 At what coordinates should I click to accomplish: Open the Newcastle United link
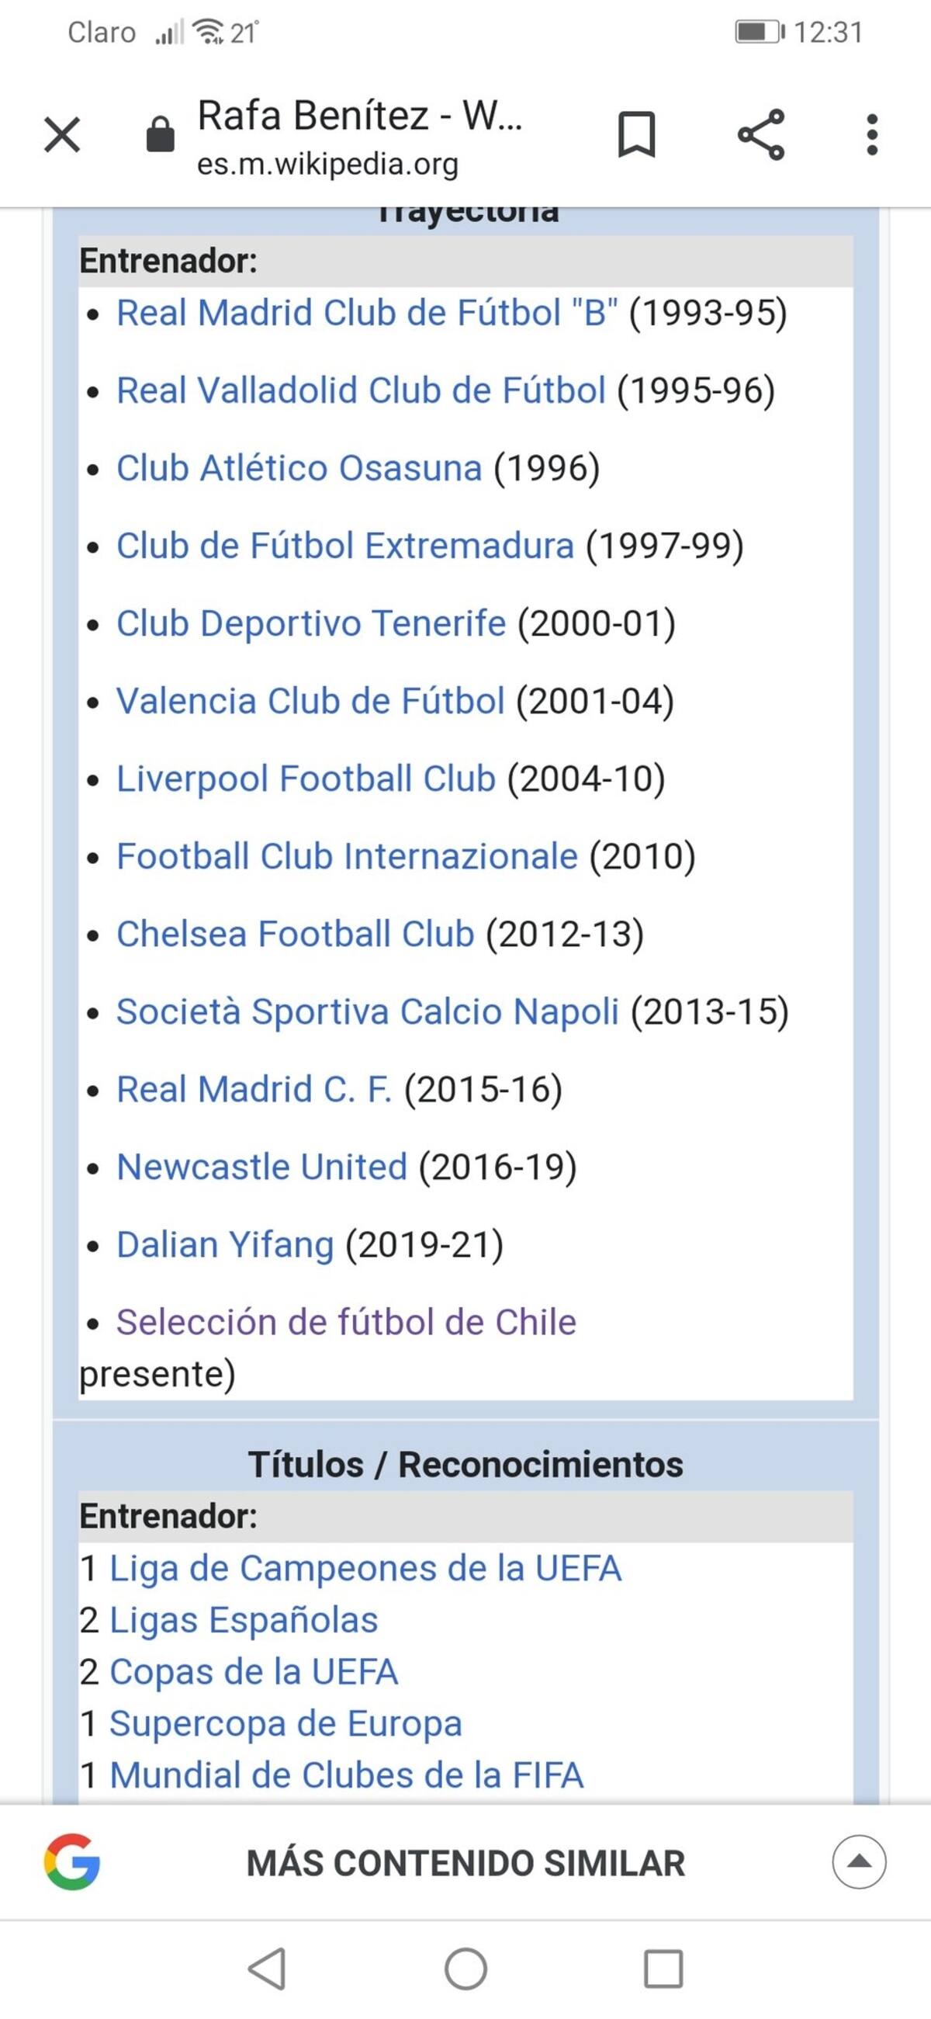click(x=261, y=1166)
